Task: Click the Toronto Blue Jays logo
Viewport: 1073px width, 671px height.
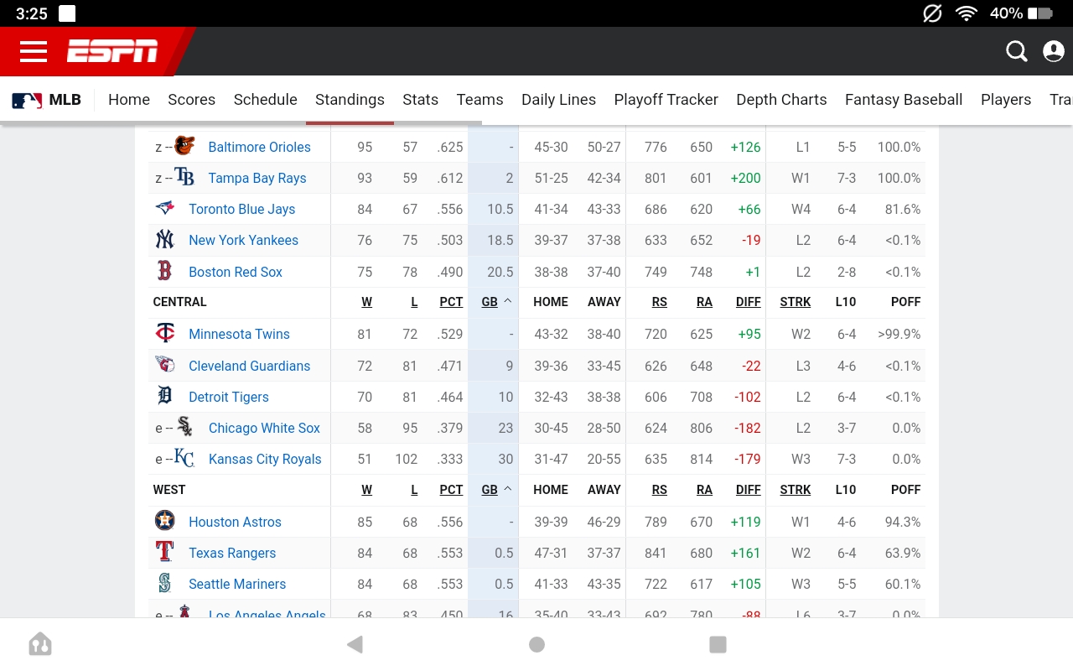Action: click(x=165, y=209)
